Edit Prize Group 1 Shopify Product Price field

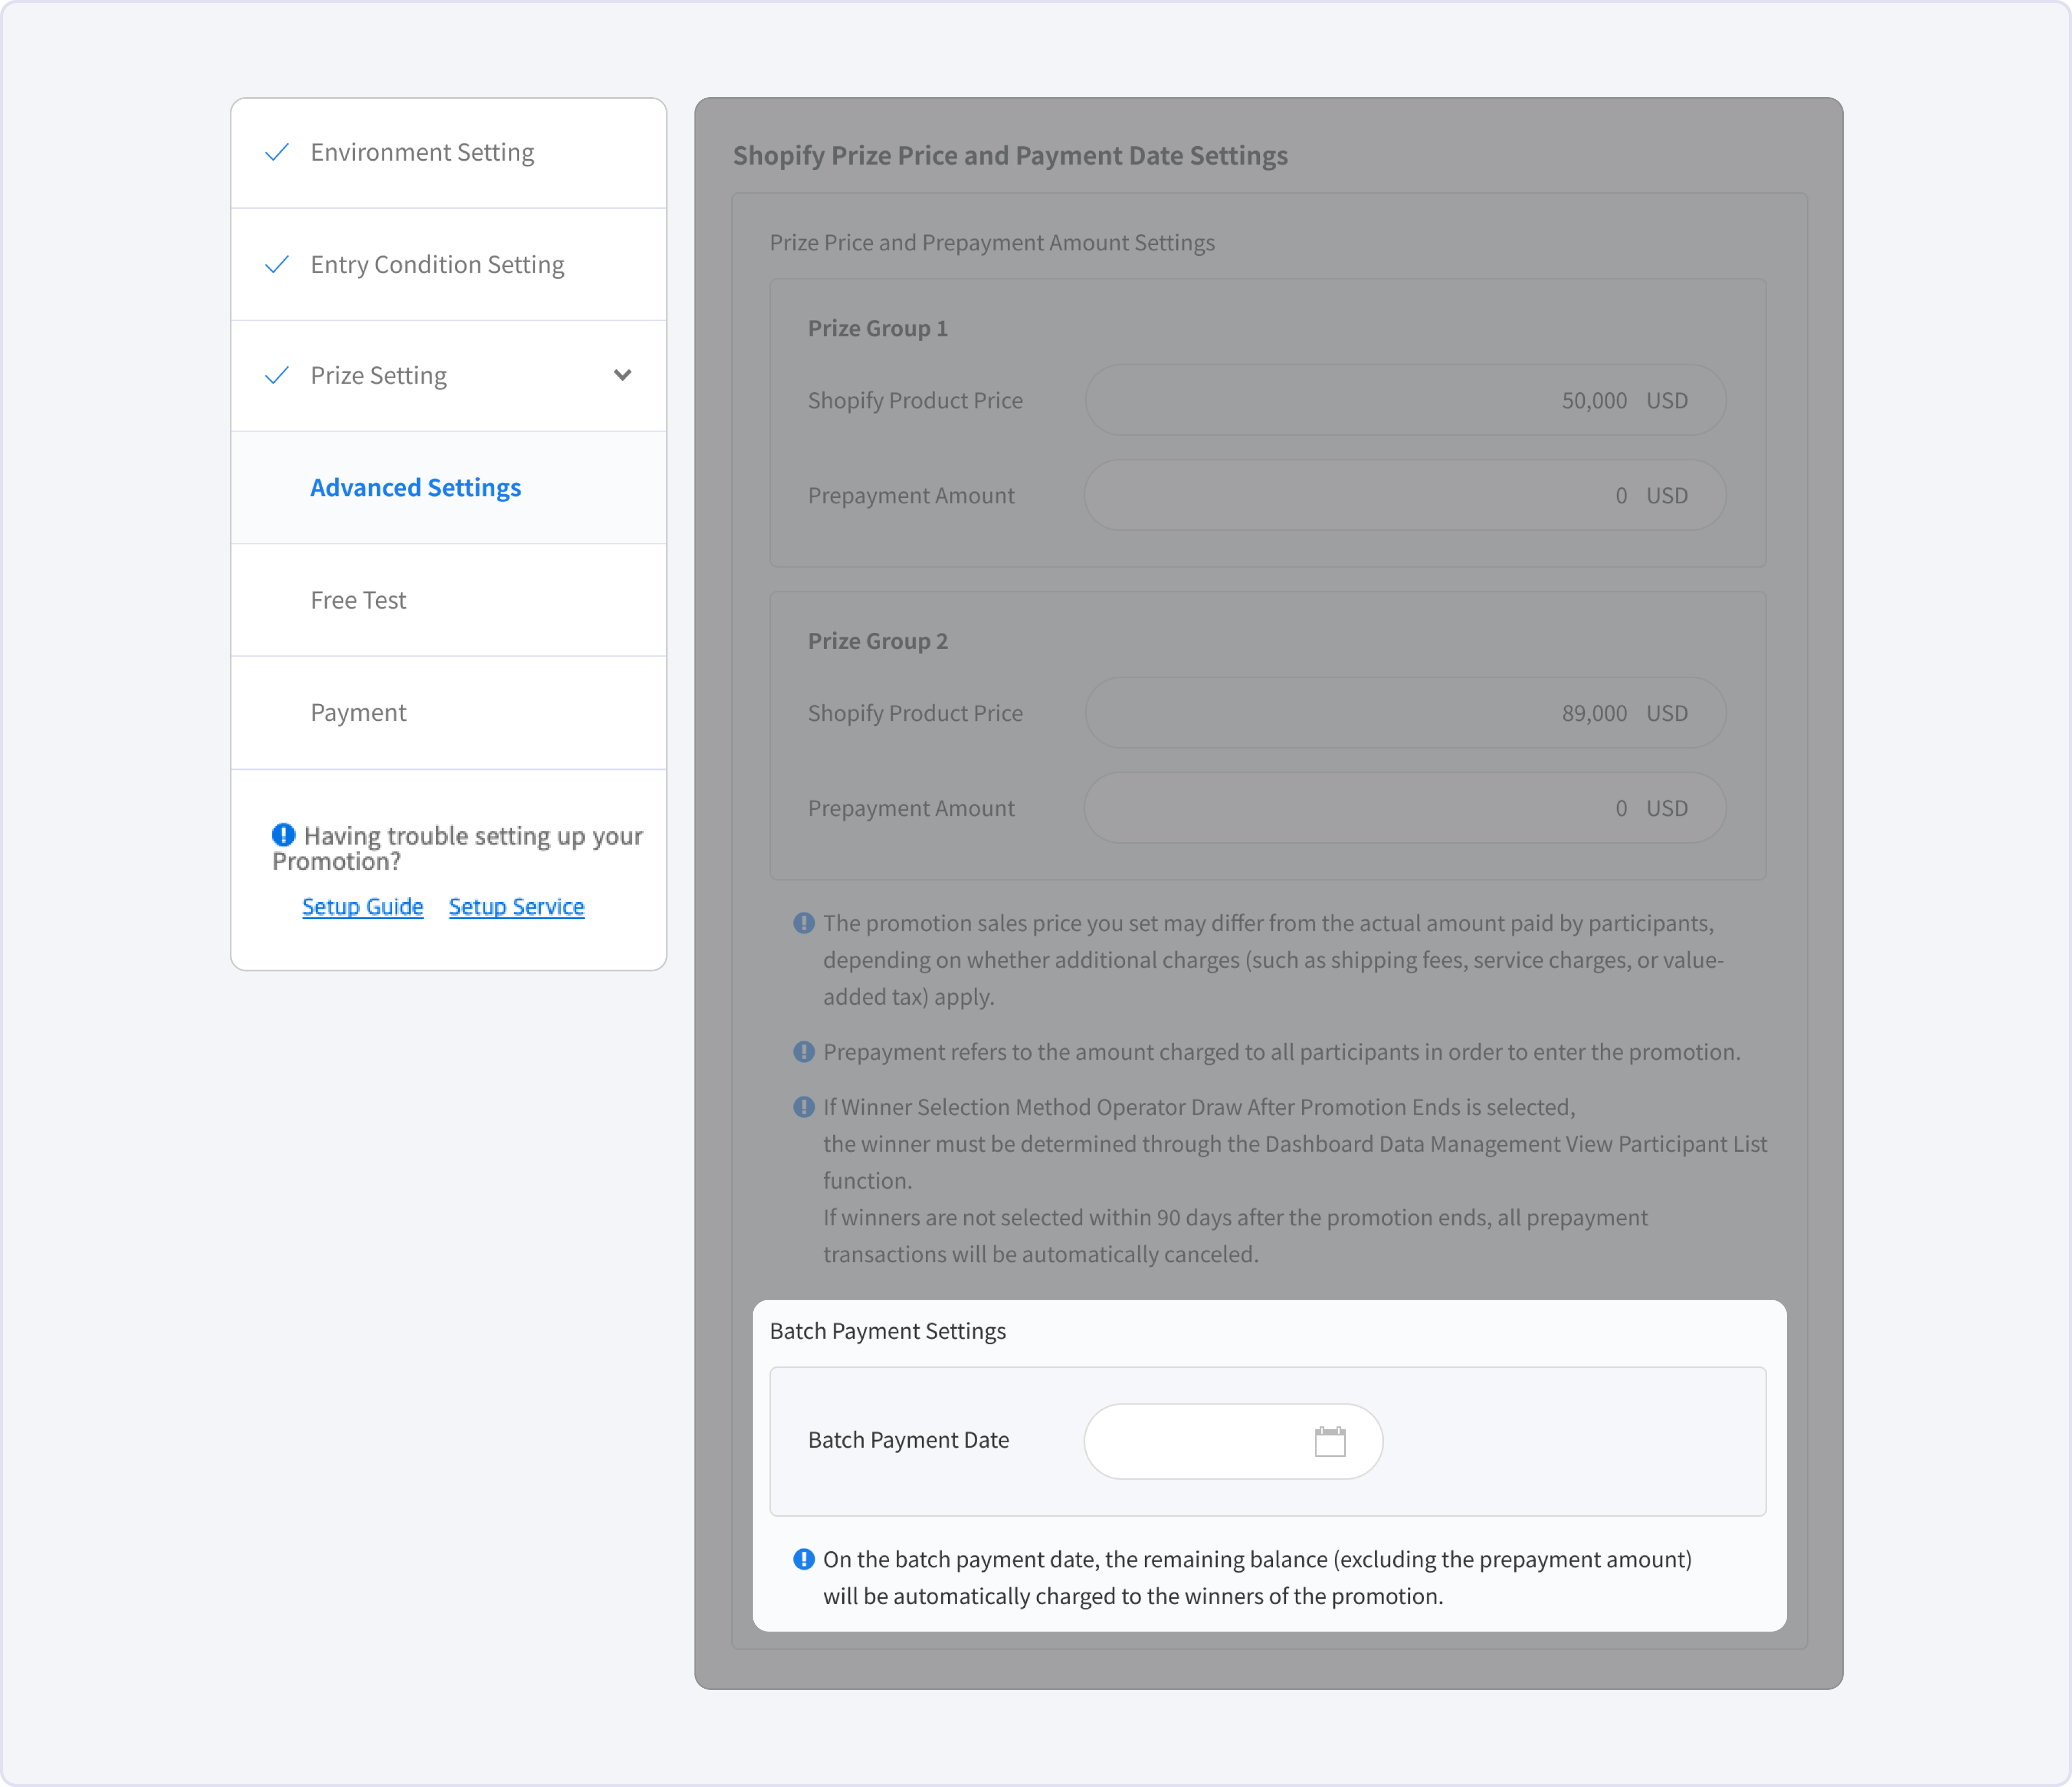coord(1405,400)
